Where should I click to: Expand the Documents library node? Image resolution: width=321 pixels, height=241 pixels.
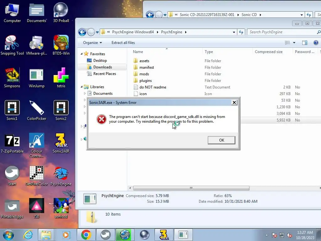85,94
